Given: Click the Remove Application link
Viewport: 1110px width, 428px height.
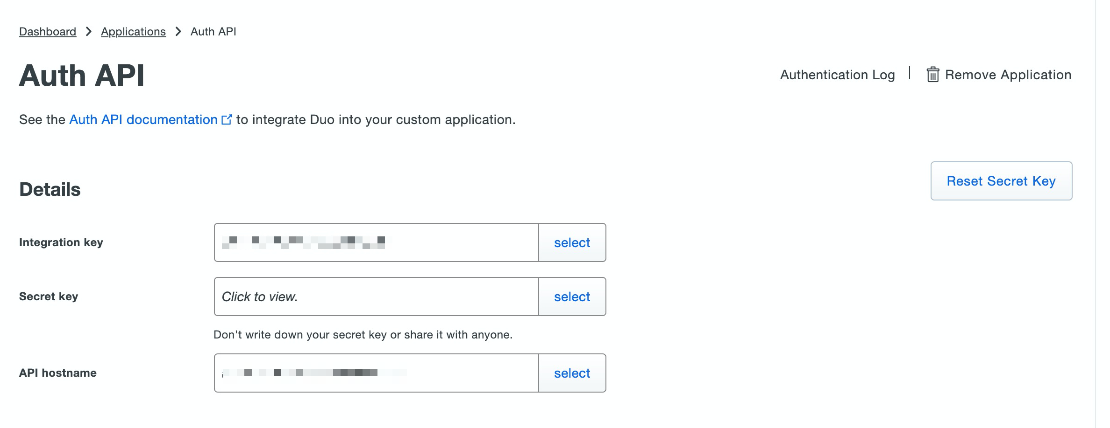Looking at the screenshot, I should (x=1008, y=75).
